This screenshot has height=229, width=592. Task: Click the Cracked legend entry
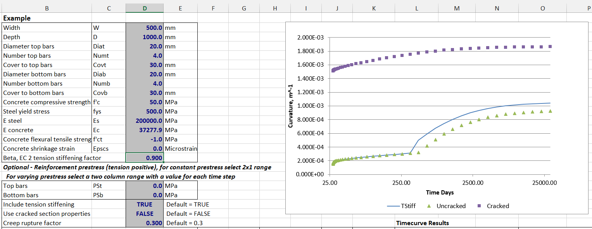494,206
